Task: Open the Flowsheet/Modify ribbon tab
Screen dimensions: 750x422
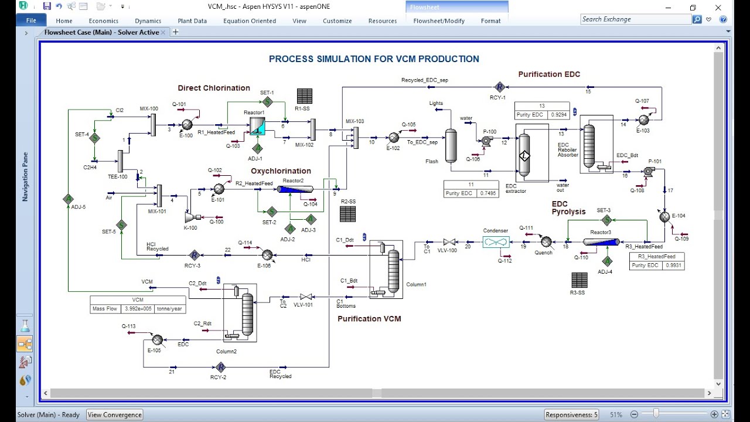Action: coord(439,21)
